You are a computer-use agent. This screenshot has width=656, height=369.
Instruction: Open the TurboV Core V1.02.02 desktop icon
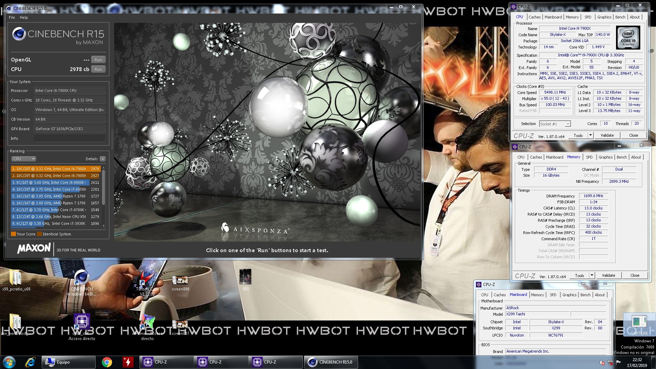[147, 282]
